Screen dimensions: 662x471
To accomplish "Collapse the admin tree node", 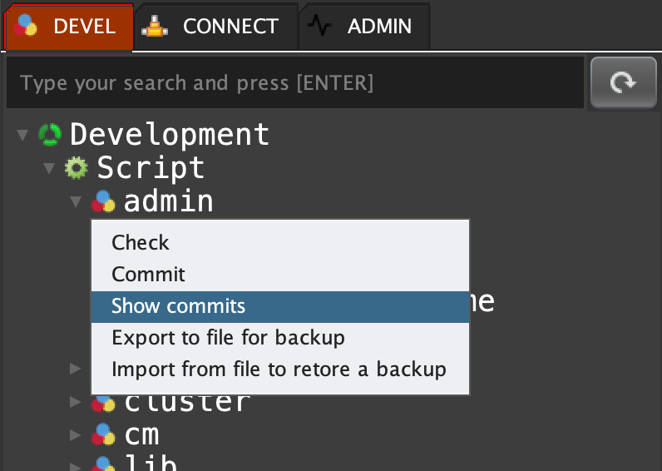I will [76, 202].
